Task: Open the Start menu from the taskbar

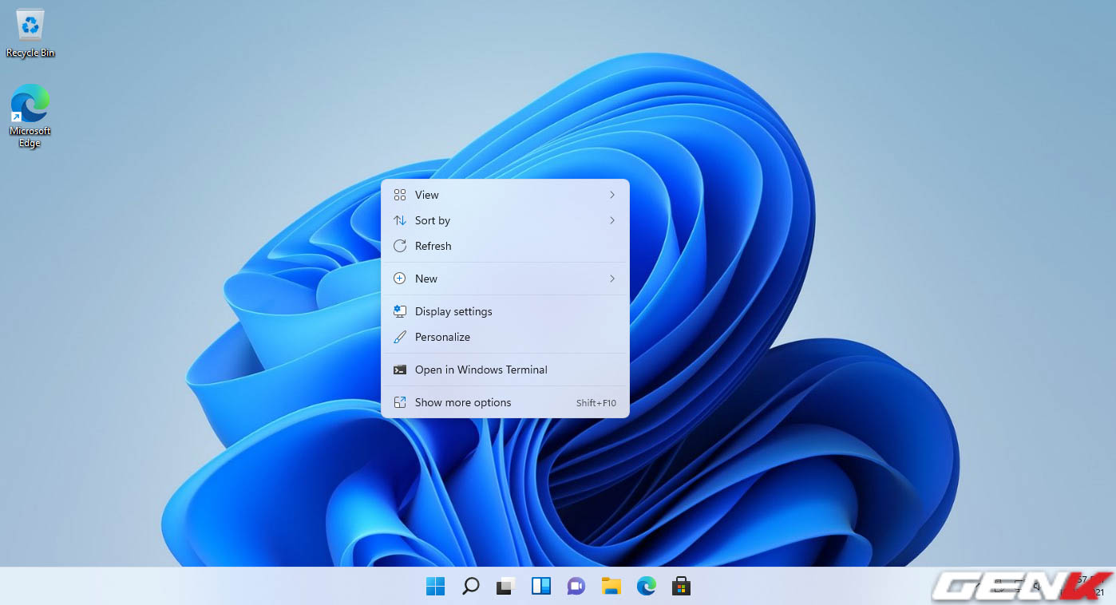Action: [435, 586]
